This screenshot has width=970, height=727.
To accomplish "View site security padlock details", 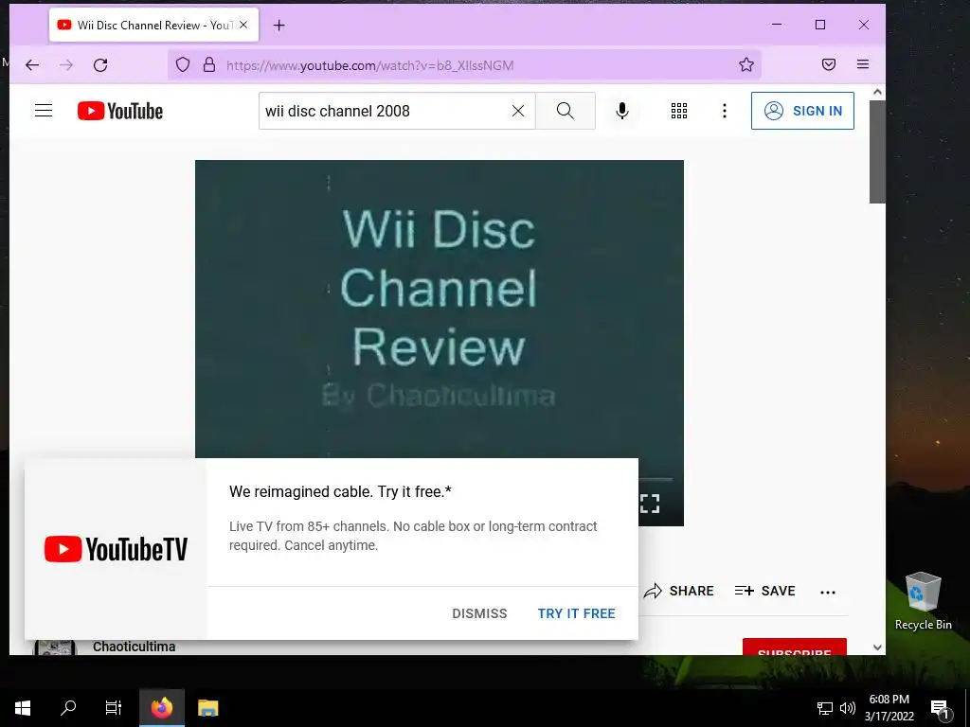I will [x=209, y=65].
